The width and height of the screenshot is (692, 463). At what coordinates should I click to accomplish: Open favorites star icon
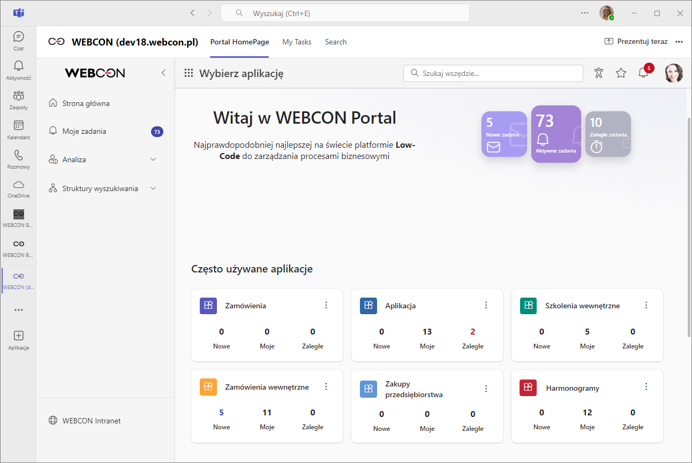[621, 73]
